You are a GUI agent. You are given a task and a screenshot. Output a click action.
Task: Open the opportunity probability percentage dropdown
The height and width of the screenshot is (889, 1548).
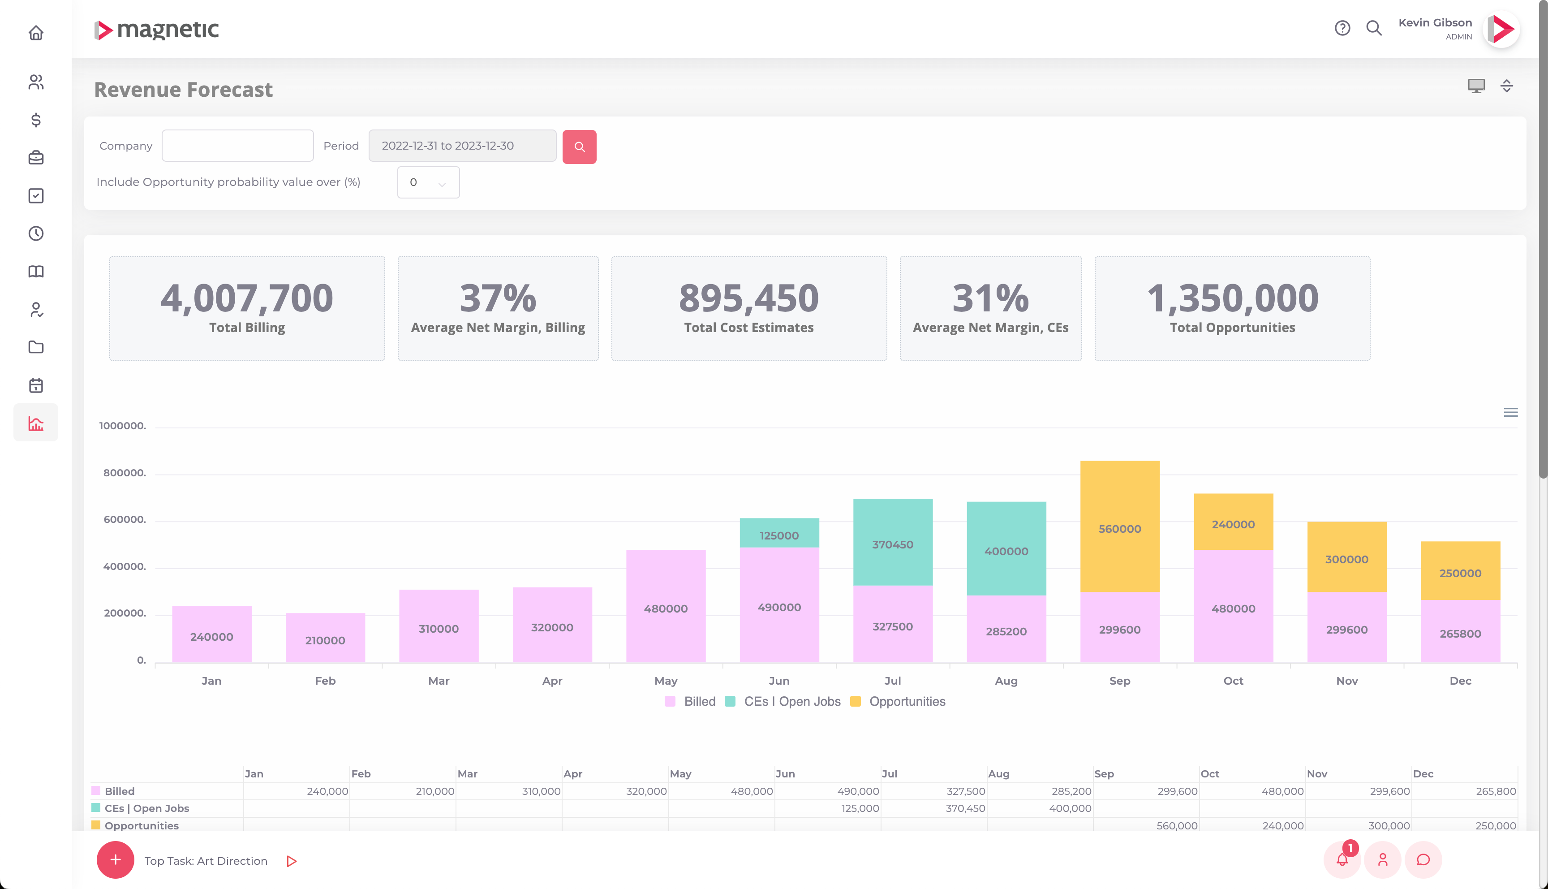point(428,182)
